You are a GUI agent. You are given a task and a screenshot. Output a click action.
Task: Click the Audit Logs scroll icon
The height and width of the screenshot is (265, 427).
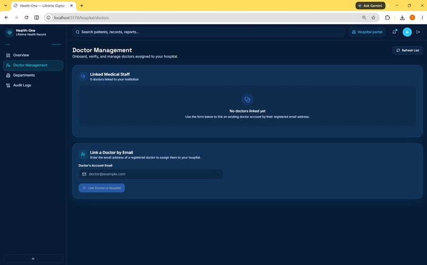click(x=8, y=85)
